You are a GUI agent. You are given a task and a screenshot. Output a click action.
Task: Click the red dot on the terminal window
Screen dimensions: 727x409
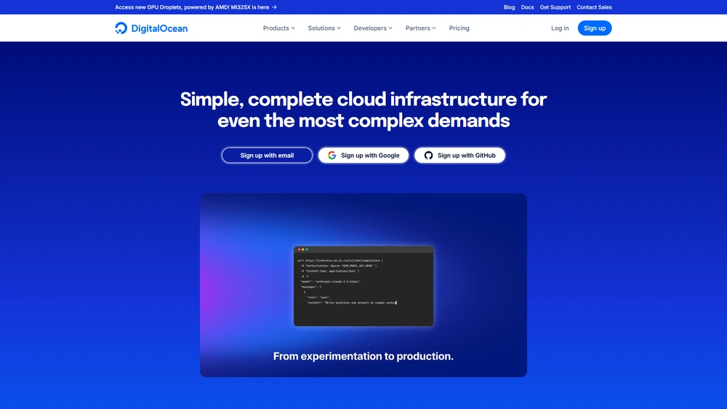(299, 249)
